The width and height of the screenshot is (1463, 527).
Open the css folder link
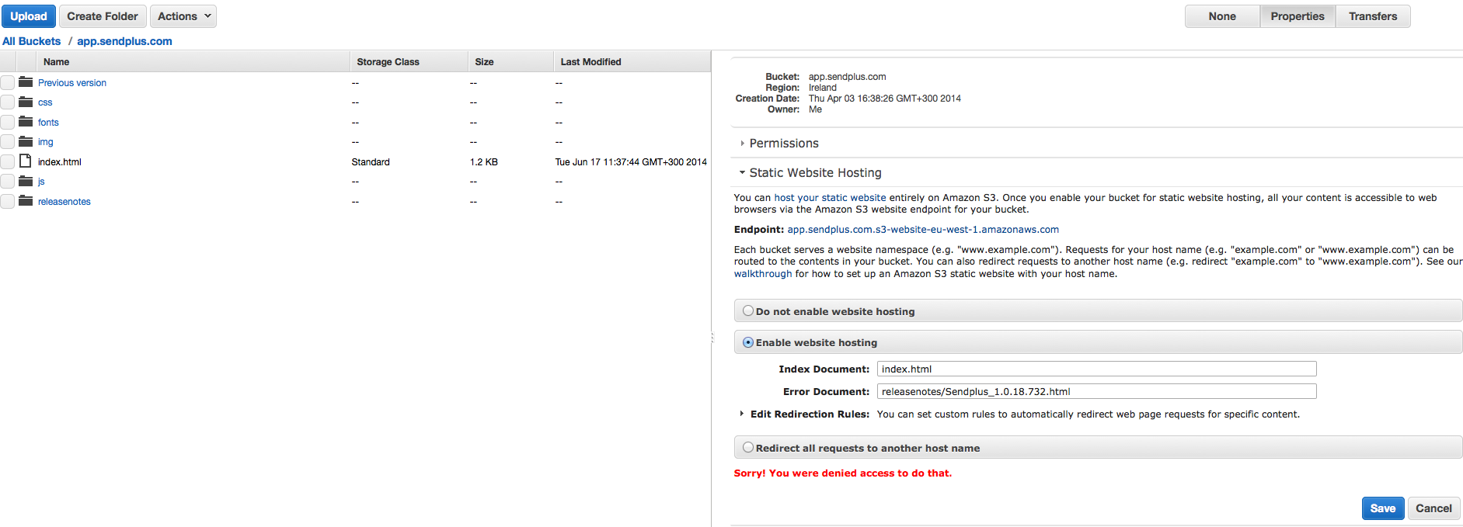click(x=45, y=102)
